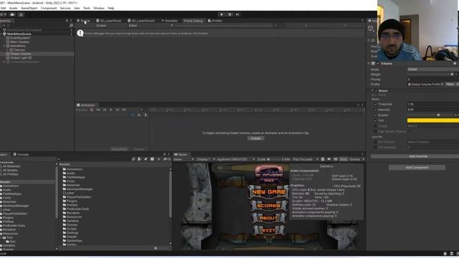Click the cloud services icon
The height and width of the screenshot is (258, 459).
pyautogui.click(x=12, y=14)
